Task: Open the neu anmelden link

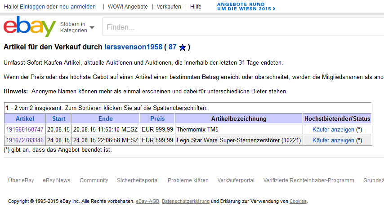Action: coord(77,7)
